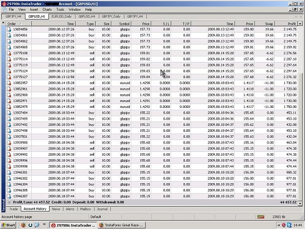The height and width of the screenshot is (229, 305).
Task: Open the View menu
Action: pyautogui.click(x=22, y=10)
